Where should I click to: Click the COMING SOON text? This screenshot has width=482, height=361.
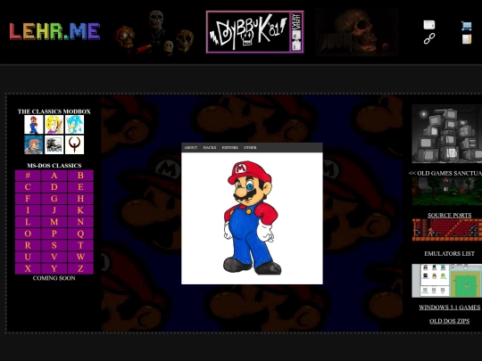pos(54,278)
